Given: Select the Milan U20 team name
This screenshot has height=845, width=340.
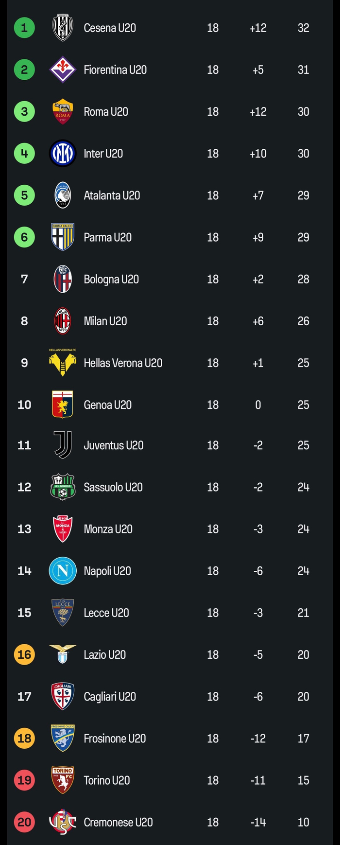Looking at the screenshot, I should click(x=105, y=321).
